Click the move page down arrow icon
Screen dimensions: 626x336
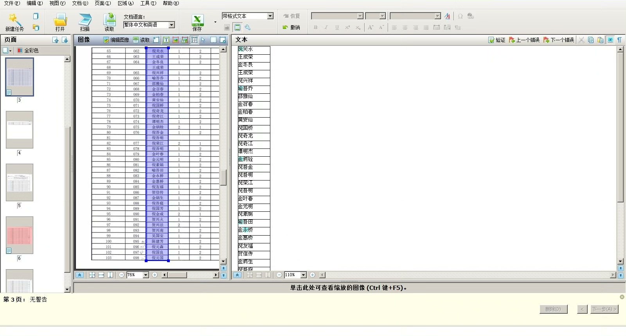tap(65, 40)
